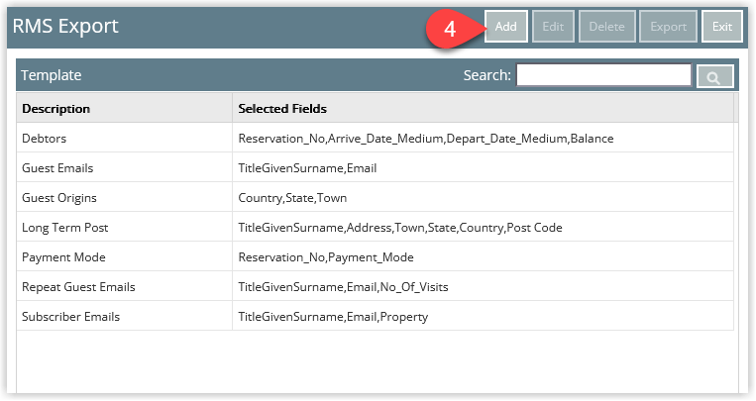This screenshot has width=756, height=401.
Task: Click the Delete button
Action: coord(606,27)
